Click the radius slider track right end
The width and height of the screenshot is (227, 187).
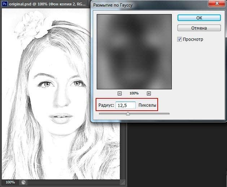[x=168, y=114]
